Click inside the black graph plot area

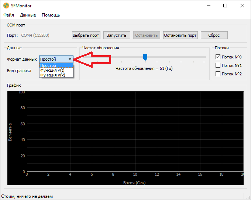(135, 132)
